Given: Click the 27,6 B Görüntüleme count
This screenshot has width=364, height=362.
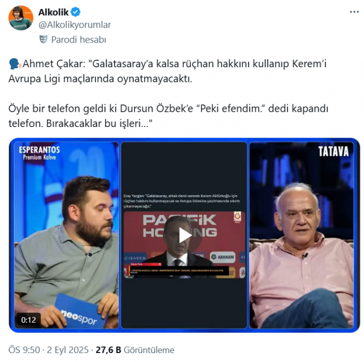Looking at the screenshot, I should tap(135, 350).
